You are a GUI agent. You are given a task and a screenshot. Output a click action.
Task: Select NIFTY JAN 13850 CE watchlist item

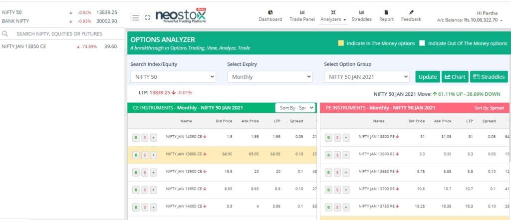click(x=62, y=46)
